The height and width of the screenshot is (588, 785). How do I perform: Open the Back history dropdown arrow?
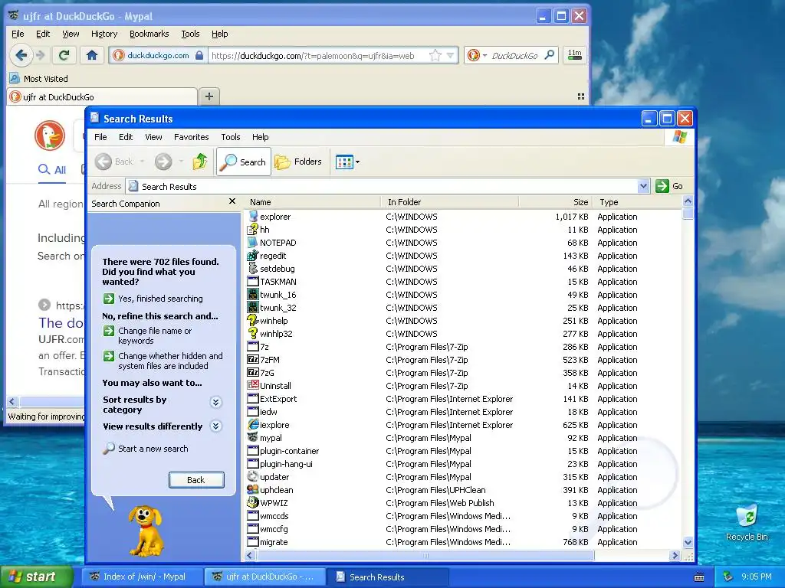click(142, 162)
